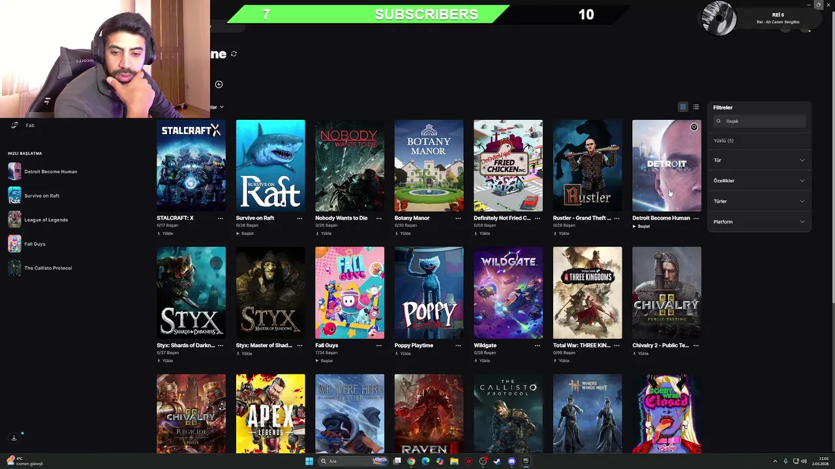Open three-dot menu for Styx: Master of Shadows
The height and width of the screenshot is (469, 835).
coord(299,345)
